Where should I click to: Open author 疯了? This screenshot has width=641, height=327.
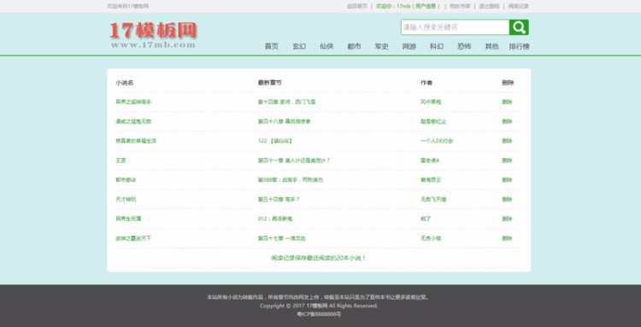(x=426, y=219)
